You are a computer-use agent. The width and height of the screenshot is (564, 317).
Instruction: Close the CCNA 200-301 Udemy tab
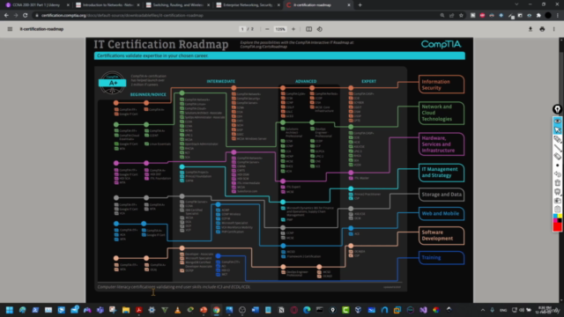click(68, 5)
